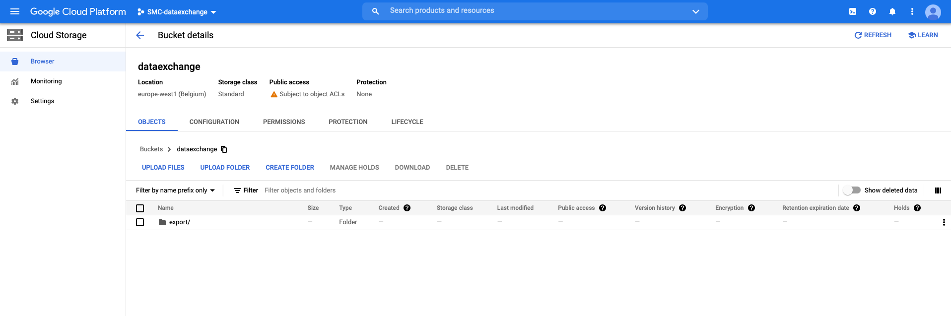
Task: Expand the search bar dropdown arrow
Action: tap(695, 11)
